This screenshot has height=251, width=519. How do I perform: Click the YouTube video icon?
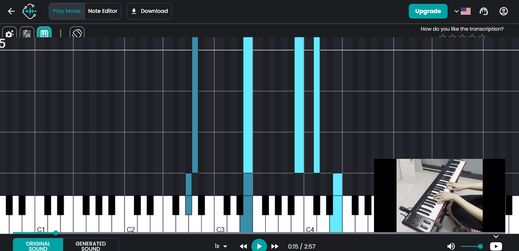(496, 246)
